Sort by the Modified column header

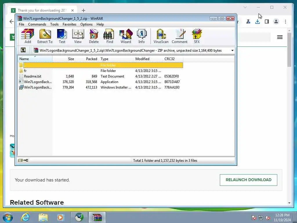point(148,59)
